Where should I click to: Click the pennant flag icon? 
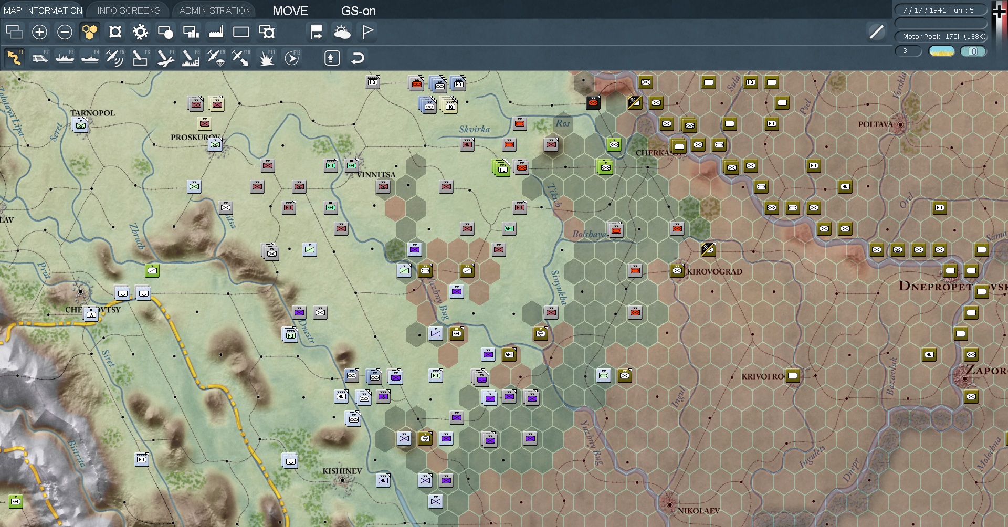[367, 32]
